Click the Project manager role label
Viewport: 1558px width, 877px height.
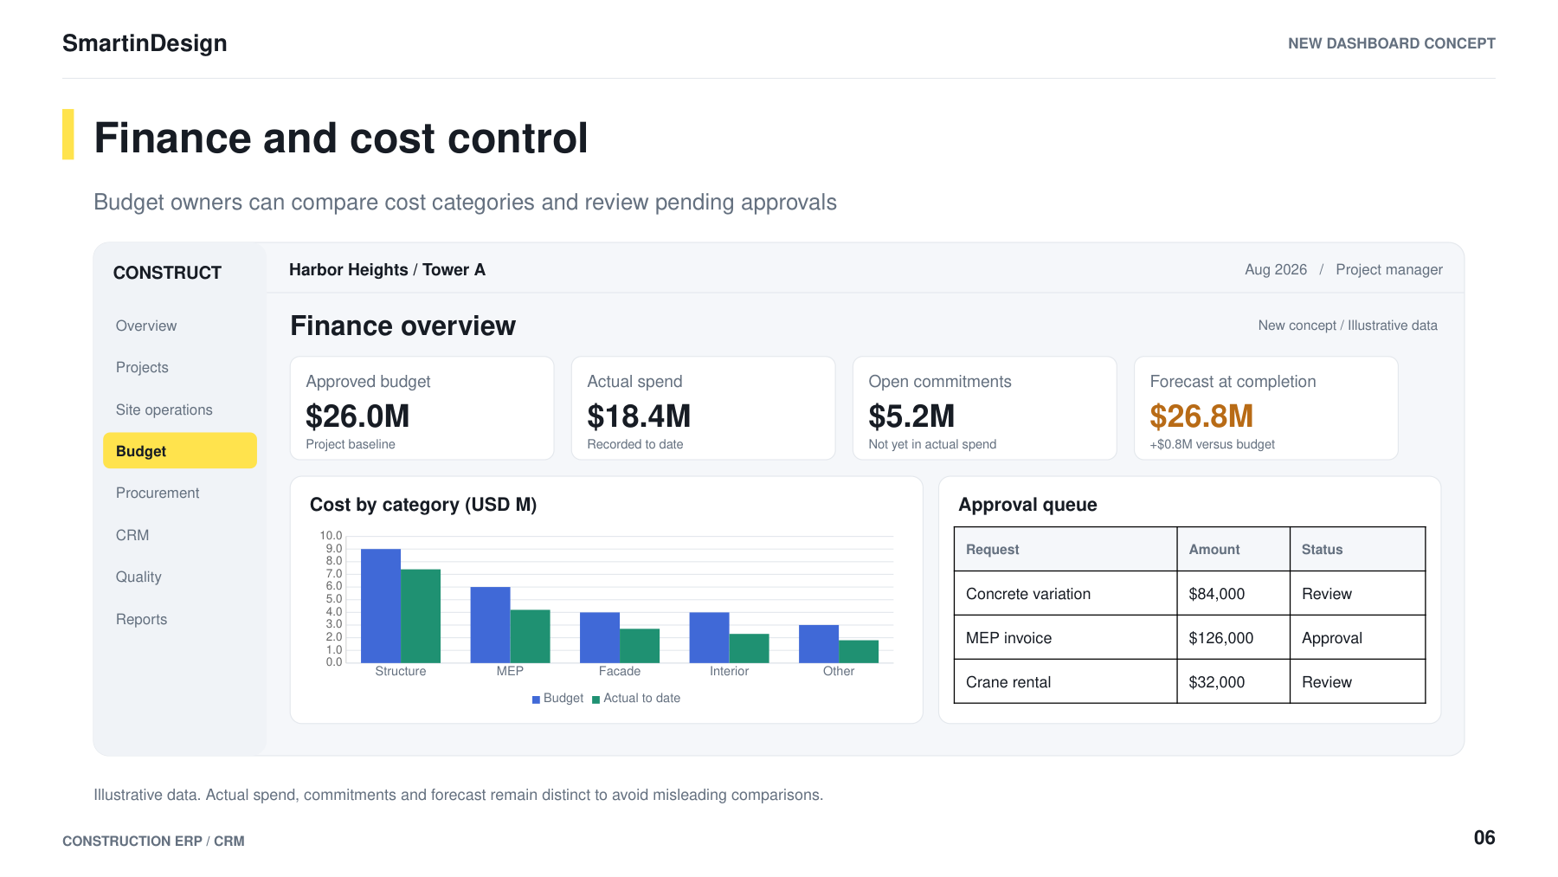(1389, 269)
